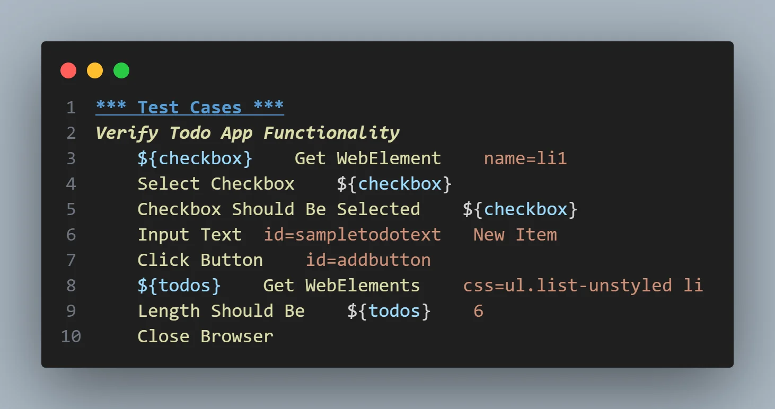Click the name=li1 locator text
This screenshot has height=409, width=775.
(x=525, y=158)
